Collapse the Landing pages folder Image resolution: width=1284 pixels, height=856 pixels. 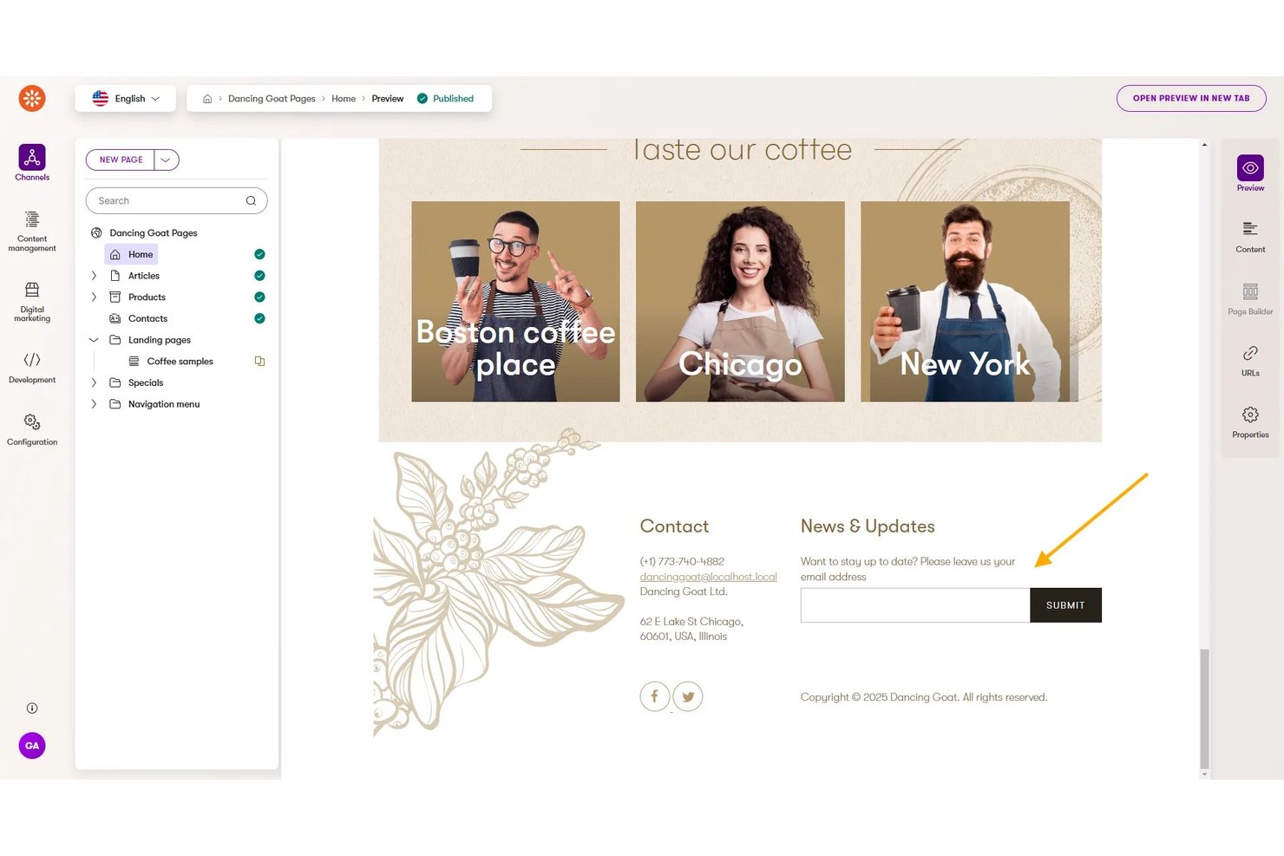[x=94, y=340]
